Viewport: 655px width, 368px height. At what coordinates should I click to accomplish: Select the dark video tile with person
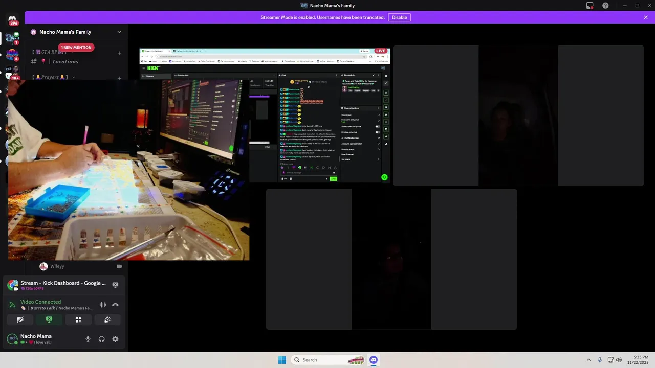click(x=518, y=116)
